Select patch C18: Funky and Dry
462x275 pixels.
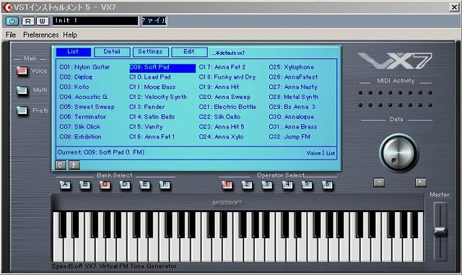pyautogui.click(x=227, y=77)
